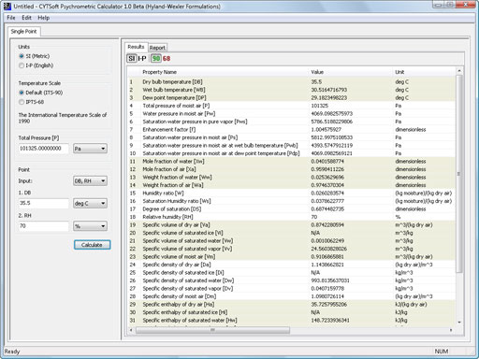The image size is (479, 359).
Task: Open the RH unit dropdown (%)
Action: click(x=90, y=226)
